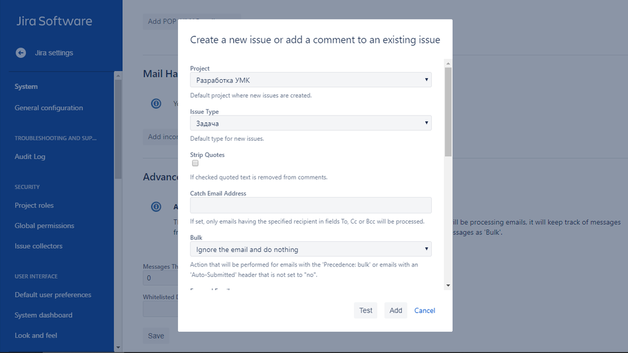
Task: Cancel the mail handler dialog
Action: (424, 310)
